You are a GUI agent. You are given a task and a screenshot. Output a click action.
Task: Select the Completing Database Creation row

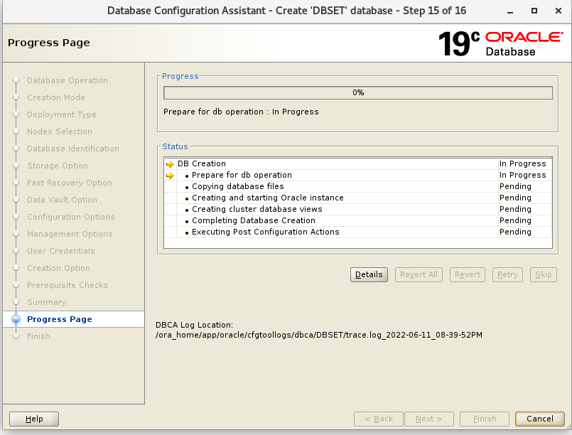tap(358, 220)
